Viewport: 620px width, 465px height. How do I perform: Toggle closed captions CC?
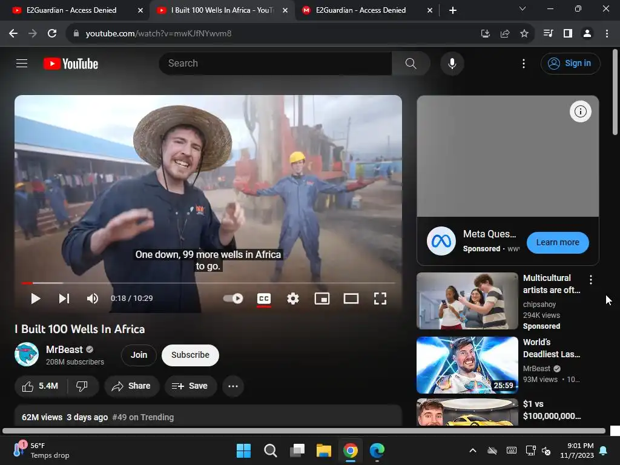tap(264, 298)
